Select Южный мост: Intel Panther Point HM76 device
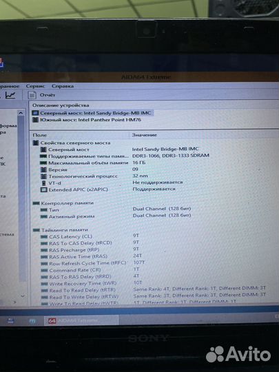 pos(90,120)
